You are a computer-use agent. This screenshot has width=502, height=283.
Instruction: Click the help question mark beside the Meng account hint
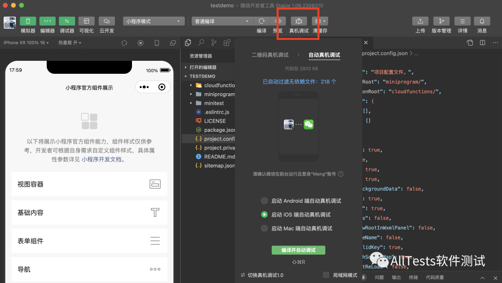coord(341,174)
